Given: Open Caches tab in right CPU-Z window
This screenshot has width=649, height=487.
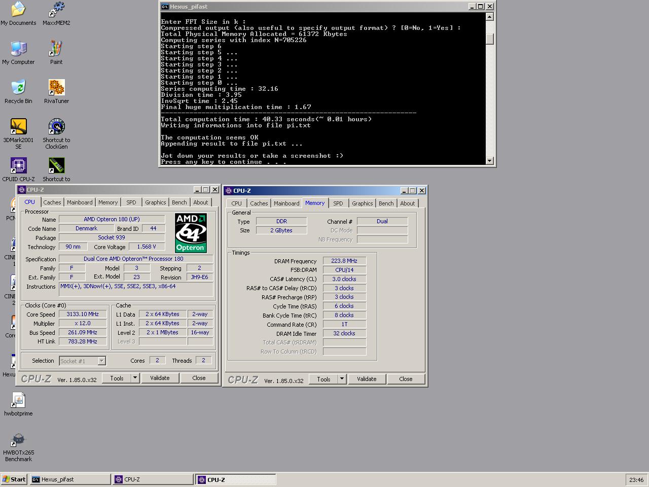Looking at the screenshot, I should (259, 203).
